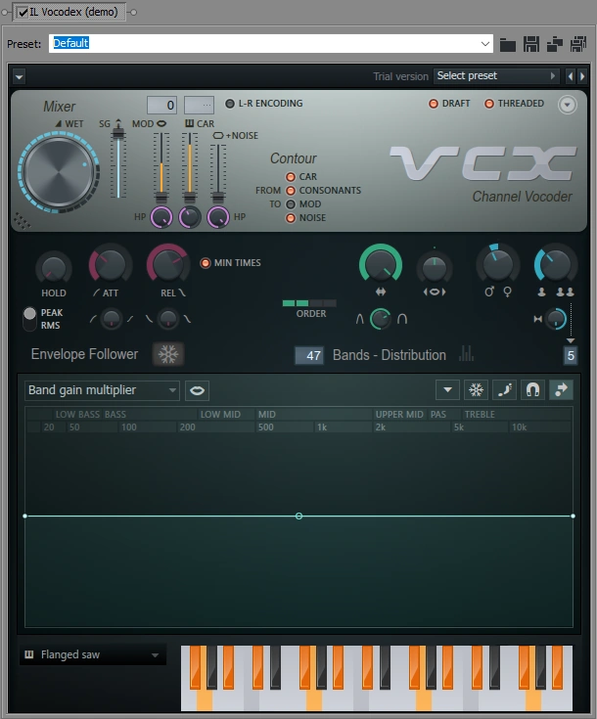Open the preset folder icon
This screenshot has height=719, width=597.
[x=508, y=44]
